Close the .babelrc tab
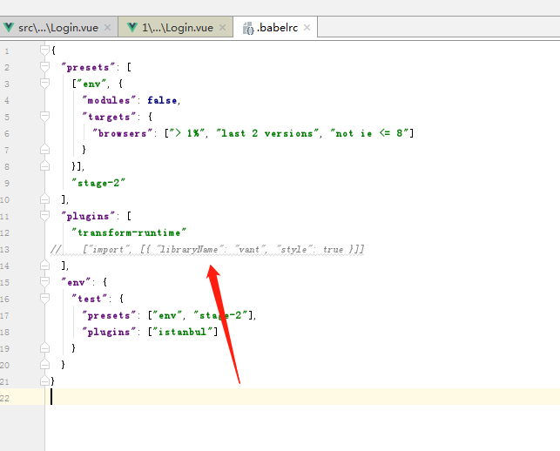 point(307,28)
